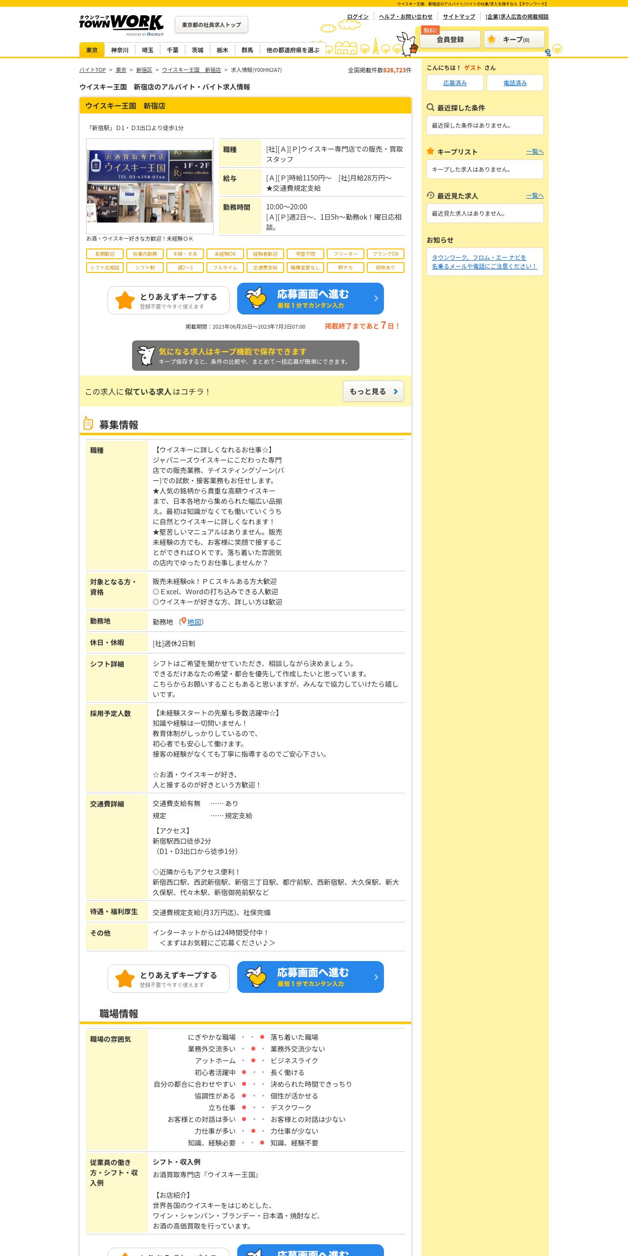Image resolution: width=628 pixels, height=1256 pixels.
Task: Click the ブランクOK tag
Action: click(x=385, y=254)
